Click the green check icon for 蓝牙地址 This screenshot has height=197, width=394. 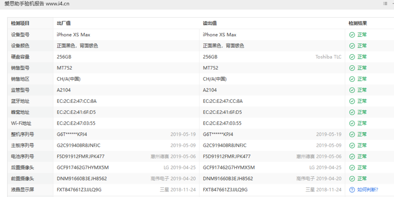coord(352,101)
